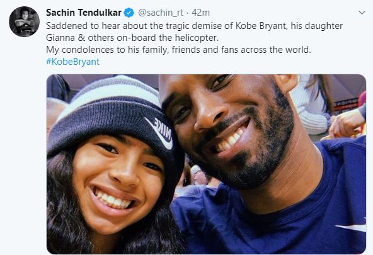Open the attached photo in the tweet
The height and width of the screenshot is (255, 373).
[x=206, y=164]
